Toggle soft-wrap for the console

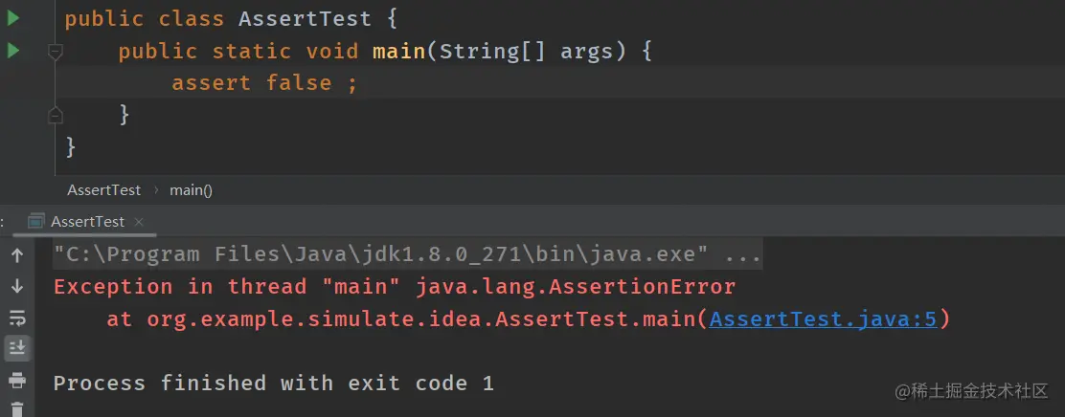coord(17,318)
